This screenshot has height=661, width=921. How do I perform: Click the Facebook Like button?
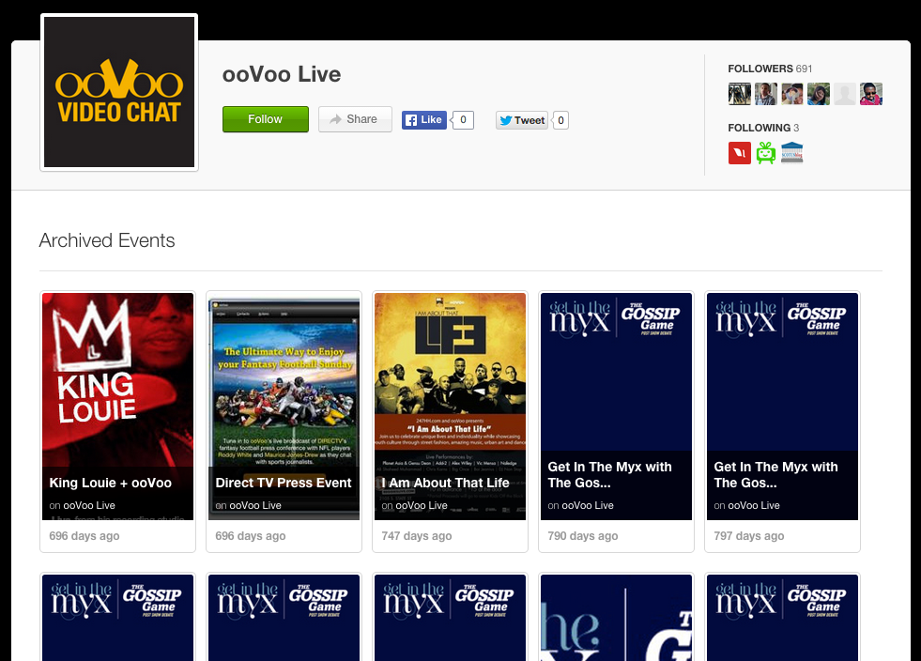[x=424, y=120]
